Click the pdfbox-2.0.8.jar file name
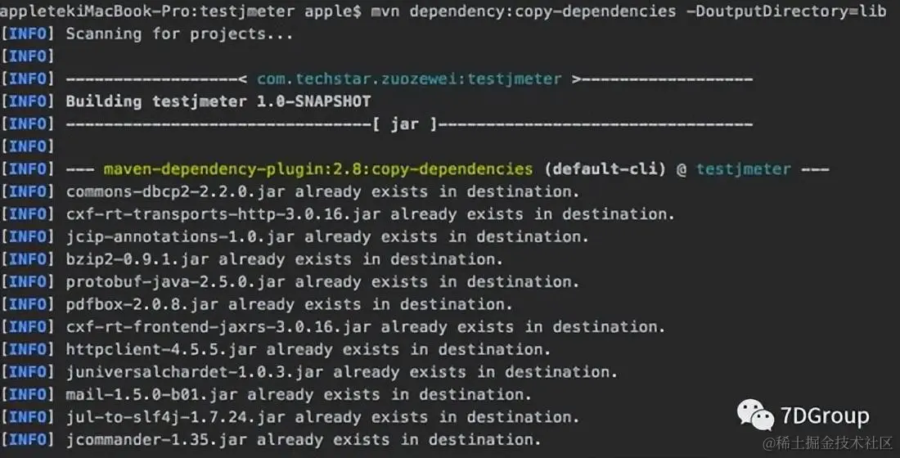Viewport: 900px width, 458px height. 142,304
